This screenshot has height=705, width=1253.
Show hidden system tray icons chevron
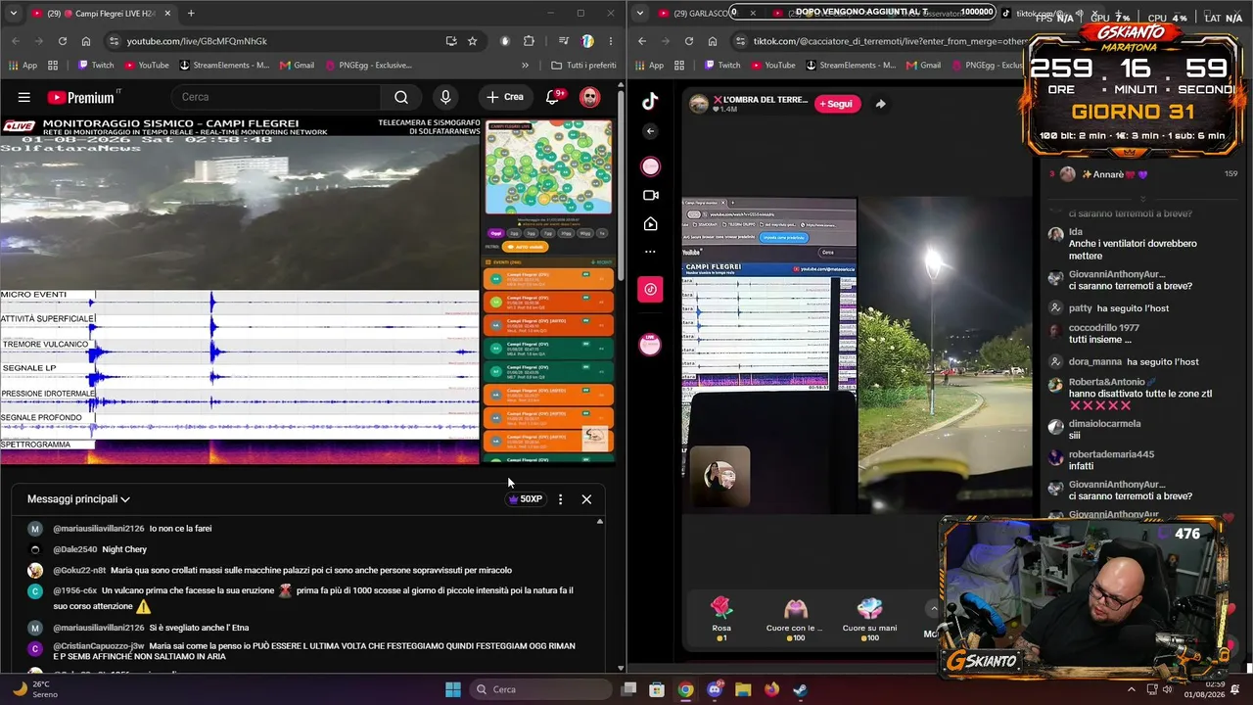(x=1132, y=689)
